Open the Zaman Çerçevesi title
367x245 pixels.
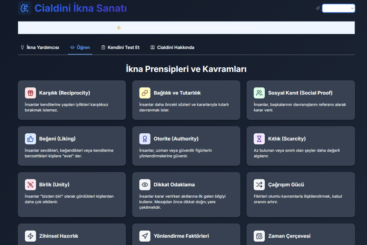(289, 236)
